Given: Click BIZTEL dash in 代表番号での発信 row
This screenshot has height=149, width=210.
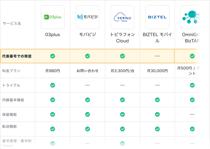Looking at the screenshot, I should (157, 56).
